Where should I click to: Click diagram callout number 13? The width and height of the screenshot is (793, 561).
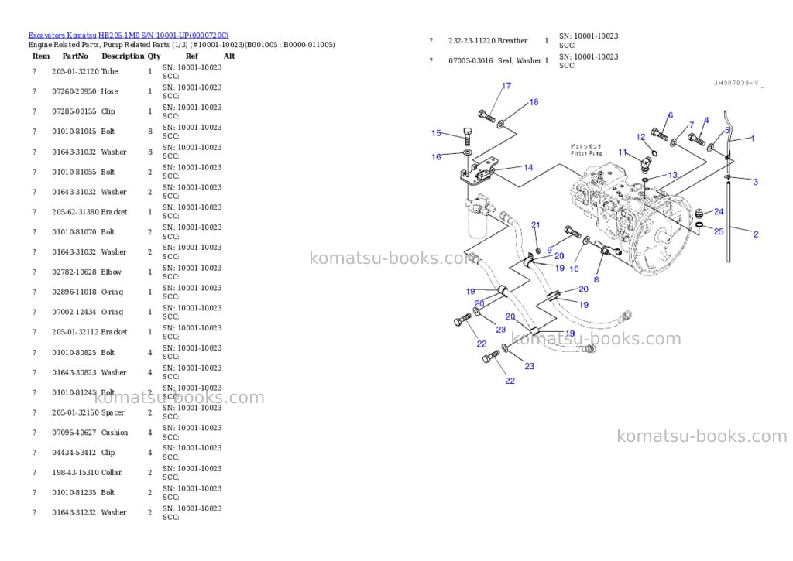pos(673,175)
